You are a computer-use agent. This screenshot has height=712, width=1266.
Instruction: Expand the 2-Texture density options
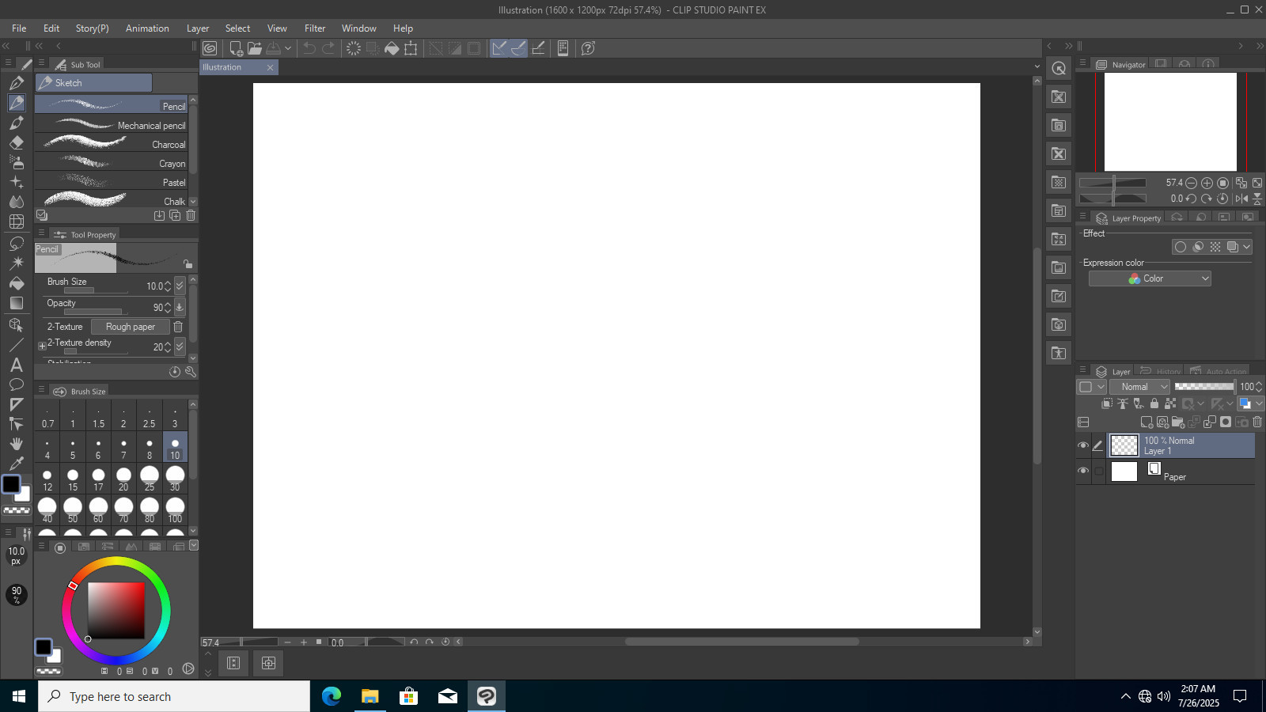coord(43,346)
